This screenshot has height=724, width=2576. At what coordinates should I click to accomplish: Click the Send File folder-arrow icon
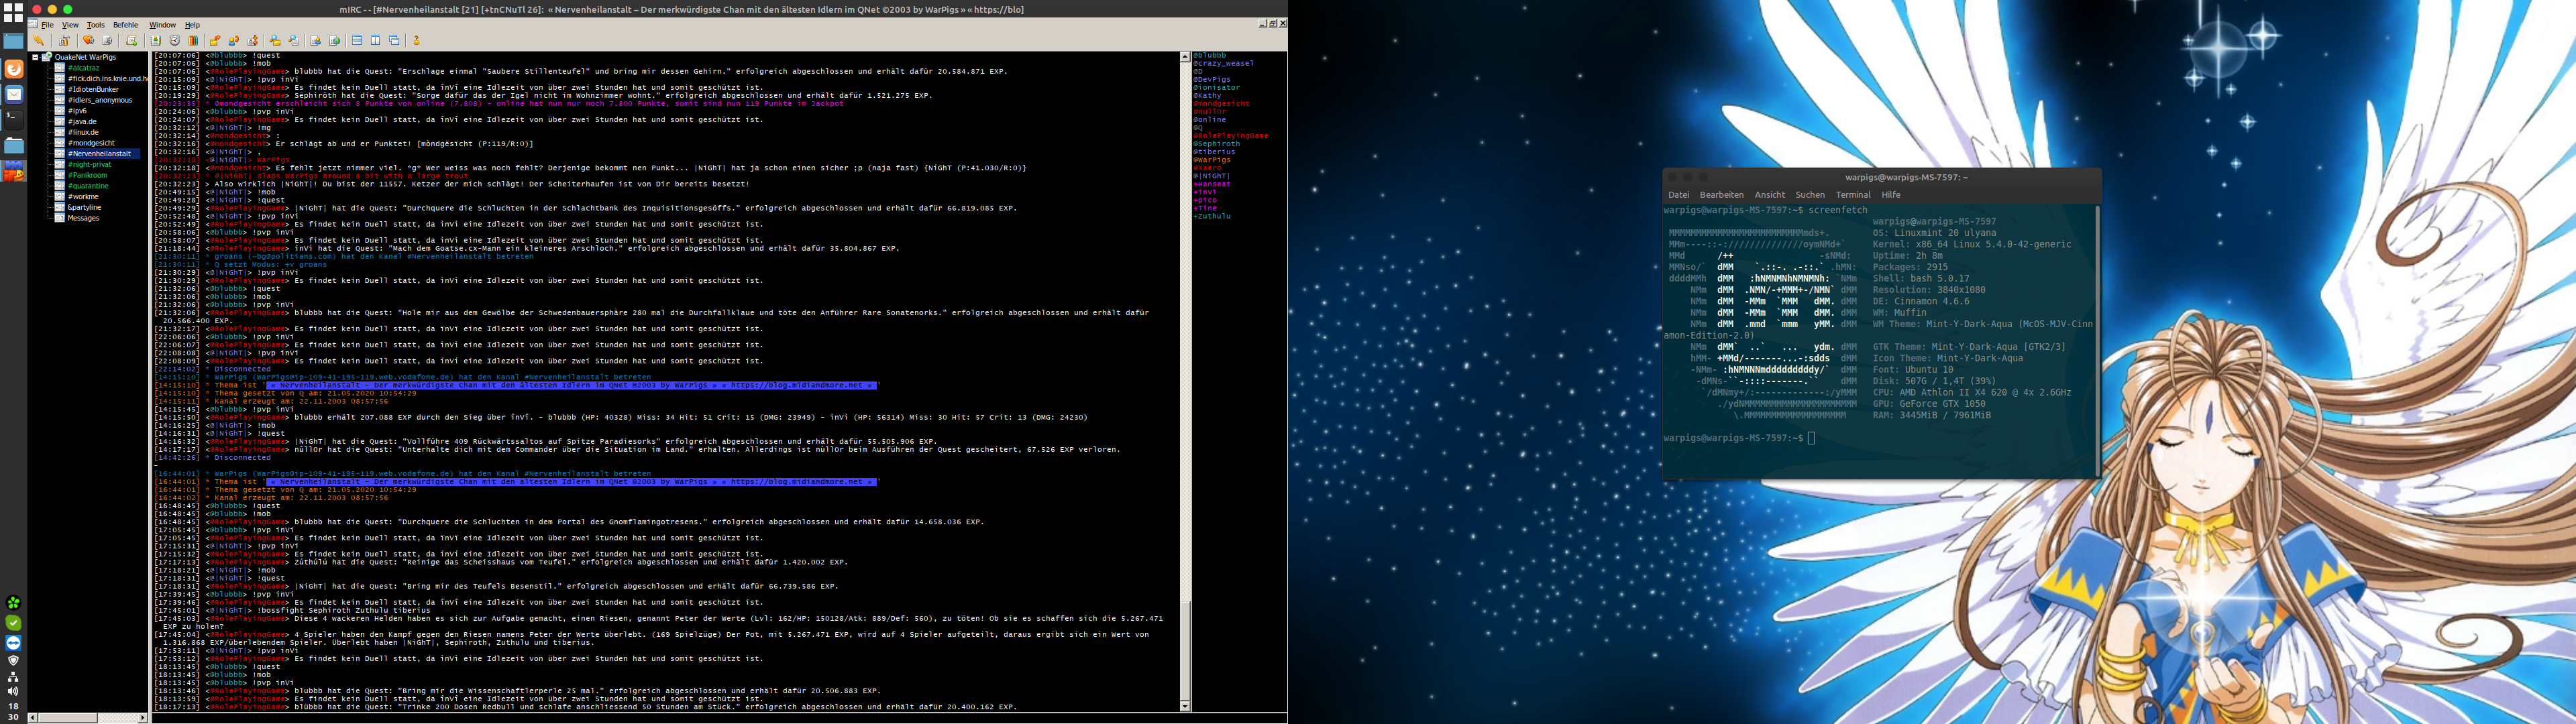[x=214, y=41]
